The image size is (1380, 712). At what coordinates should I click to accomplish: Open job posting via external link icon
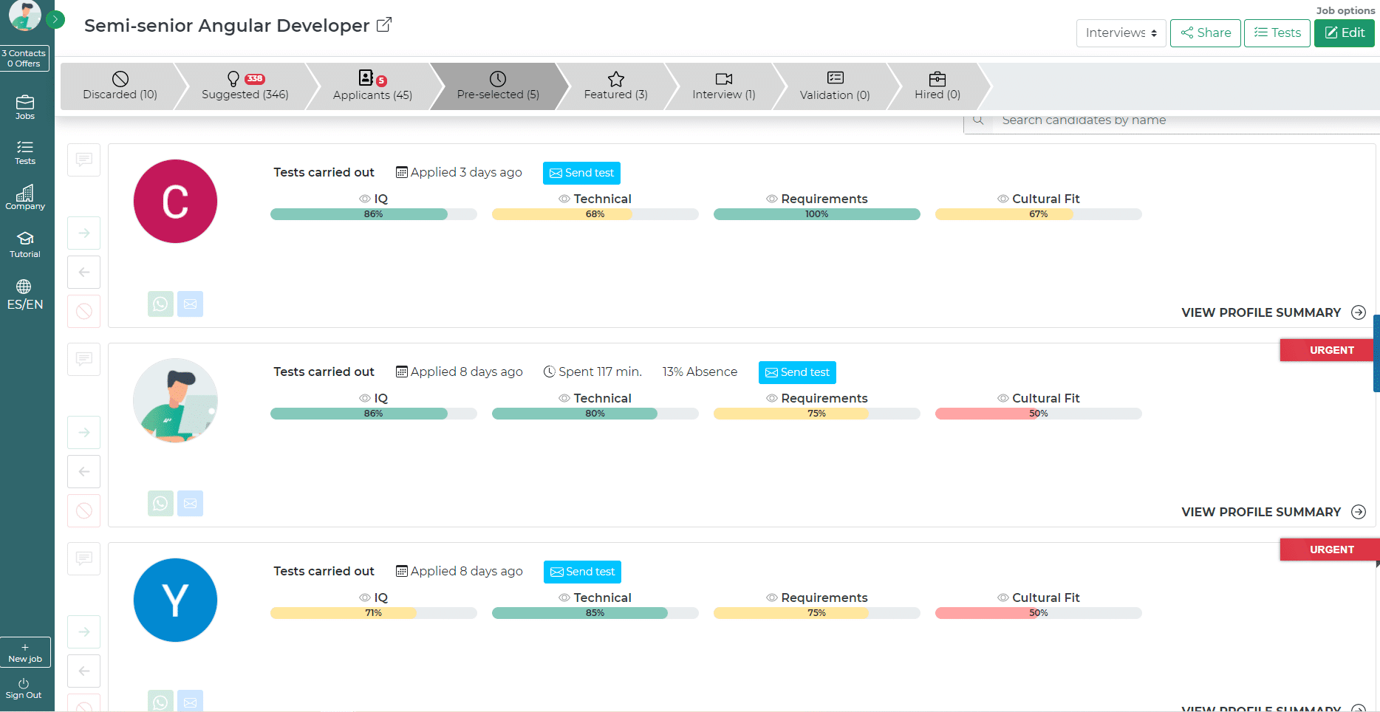coord(384,24)
